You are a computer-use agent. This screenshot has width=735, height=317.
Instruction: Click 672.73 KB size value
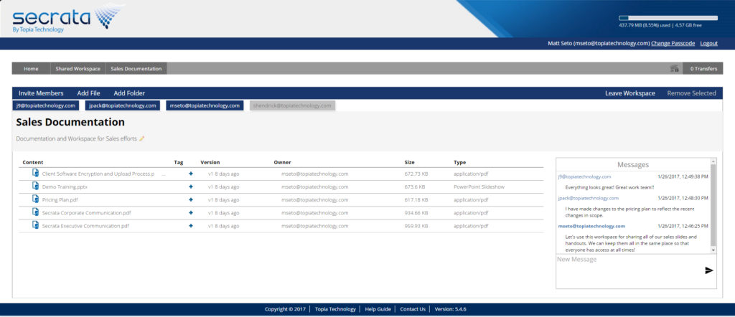[x=416, y=174]
